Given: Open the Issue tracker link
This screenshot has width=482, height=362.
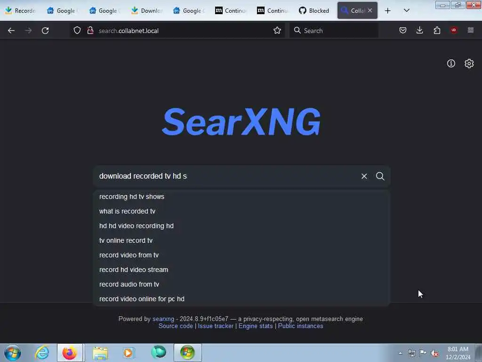Looking at the screenshot, I should click(x=216, y=326).
